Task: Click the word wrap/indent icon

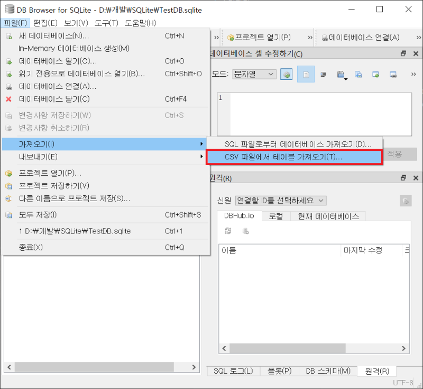Action: (x=323, y=74)
